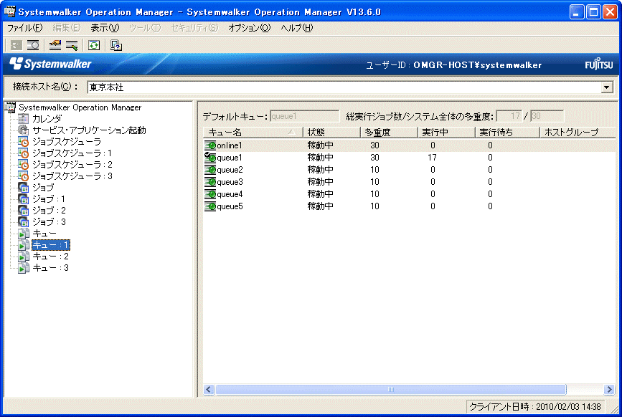Viewport: 622px width, 417px height.
Task: Open the 表示 menu
Action: [105, 28]
